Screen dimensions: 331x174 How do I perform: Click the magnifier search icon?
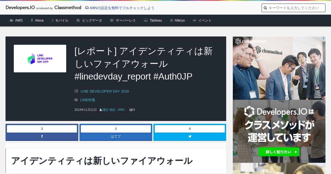click(265, 8)
